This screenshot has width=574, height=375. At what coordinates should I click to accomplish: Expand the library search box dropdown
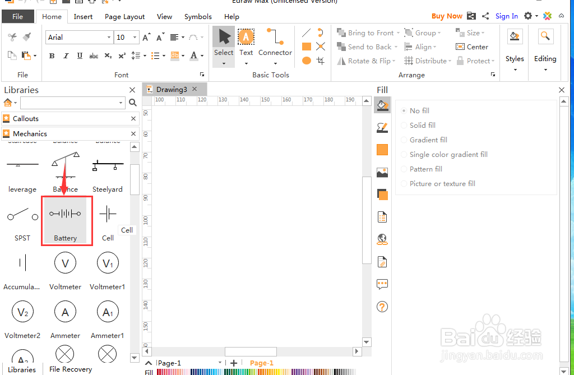pos(121,103)
